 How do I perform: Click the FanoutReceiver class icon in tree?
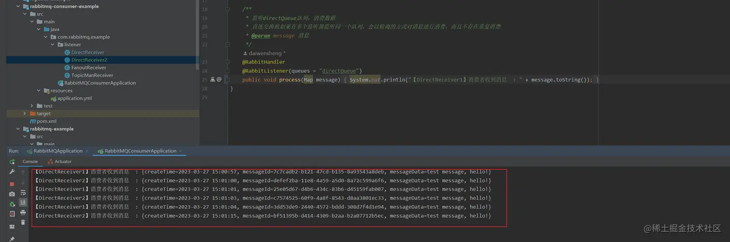coord(67,67)
